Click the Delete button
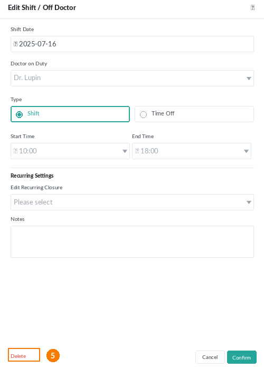 [24, 355]
